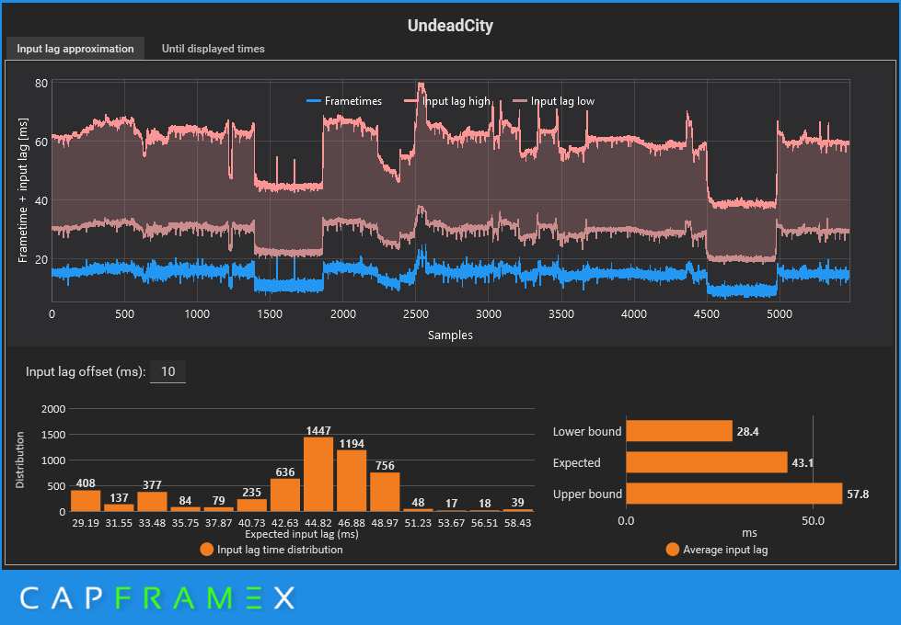Select the histogram bar labeled 756
This screenshot has width=901, height=625.
pos(385,492)
